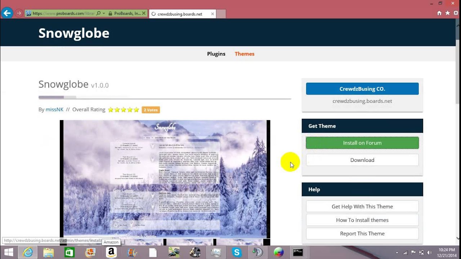Click the URL field showing proboards.com

point(63,14)
